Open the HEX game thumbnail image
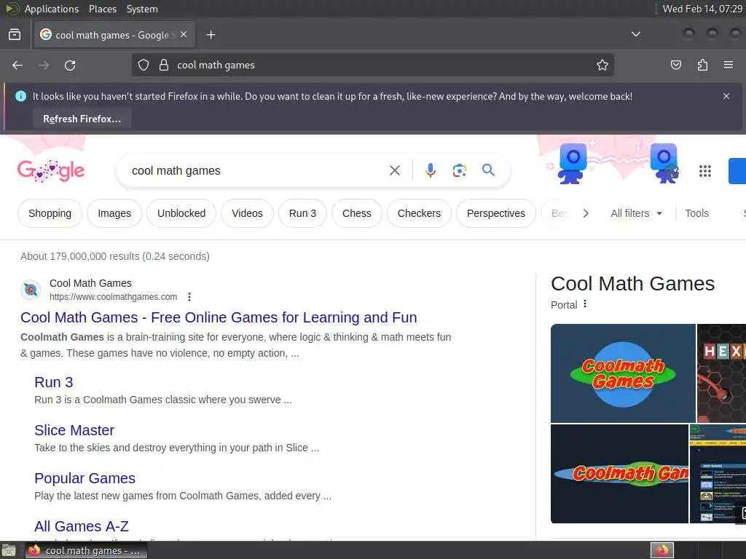 [x=721, y=373]
